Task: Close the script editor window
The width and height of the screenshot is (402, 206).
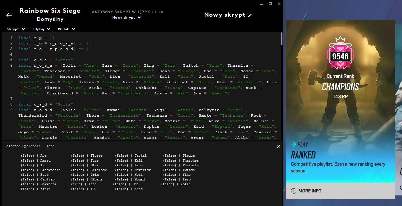Action: tap(279, 4)
